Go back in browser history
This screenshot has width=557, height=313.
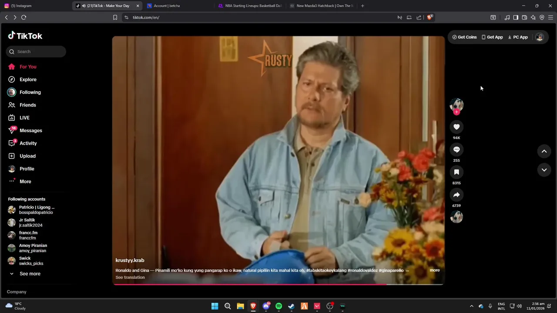[x=6, y=17]
